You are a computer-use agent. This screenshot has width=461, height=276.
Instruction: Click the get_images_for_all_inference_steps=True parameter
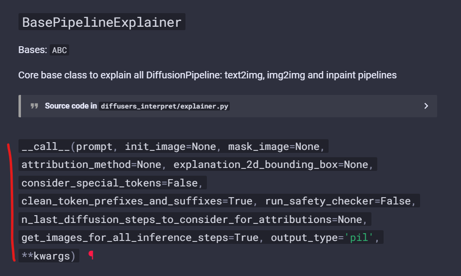[140, 238]
